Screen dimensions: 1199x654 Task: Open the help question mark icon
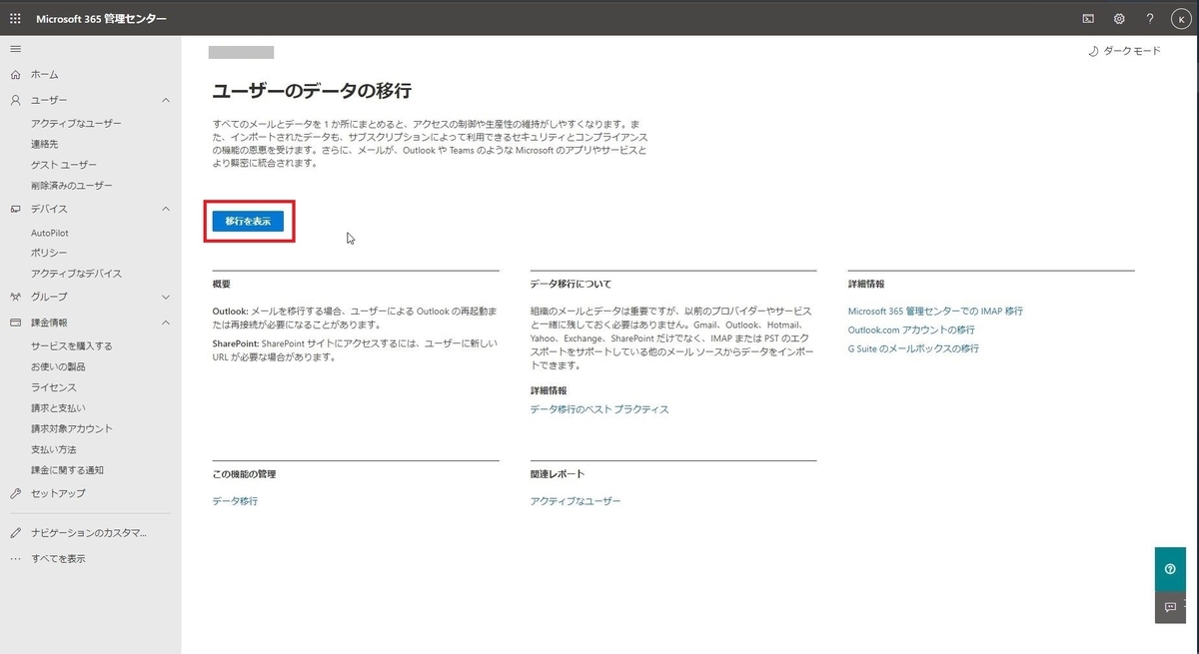click(x=1149, y=18)
